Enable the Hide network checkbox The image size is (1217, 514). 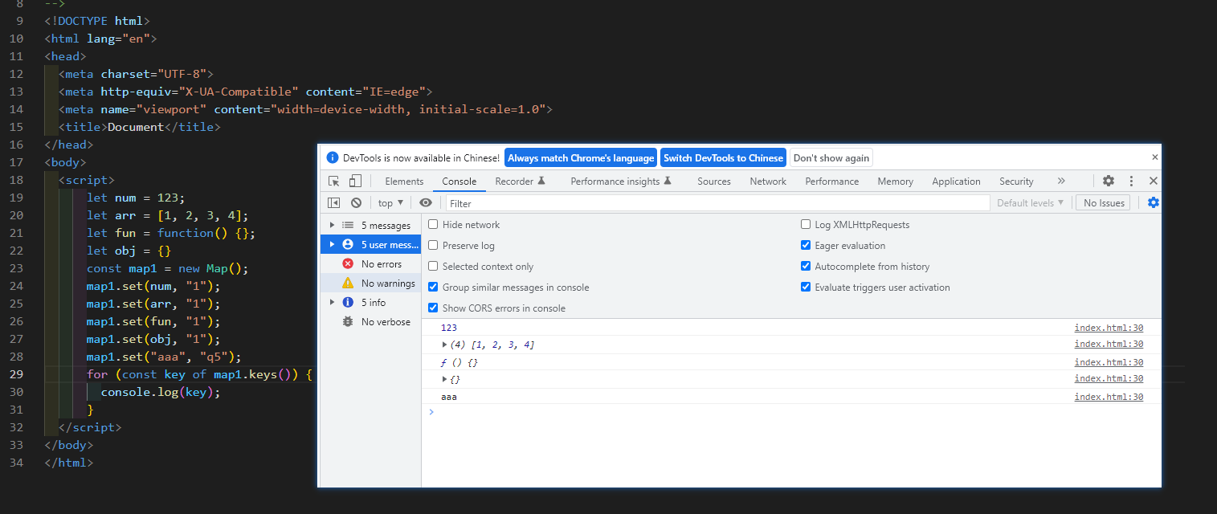pos(434,225)
